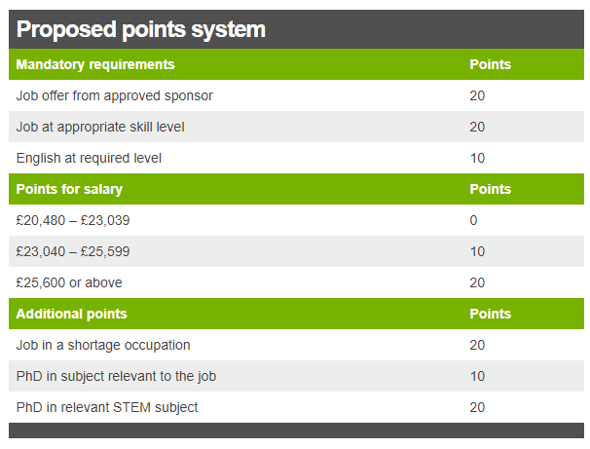Select "Job at appropriate skill level" text
The image size is (590, 449).
100,127
